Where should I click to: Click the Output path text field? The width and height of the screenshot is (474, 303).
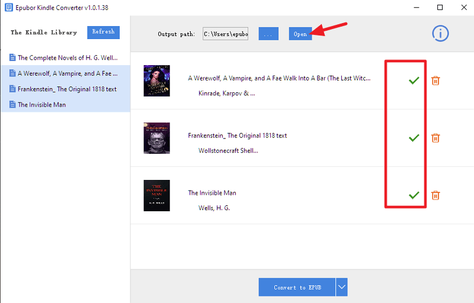pyautogui.click(x=226, y=34)
